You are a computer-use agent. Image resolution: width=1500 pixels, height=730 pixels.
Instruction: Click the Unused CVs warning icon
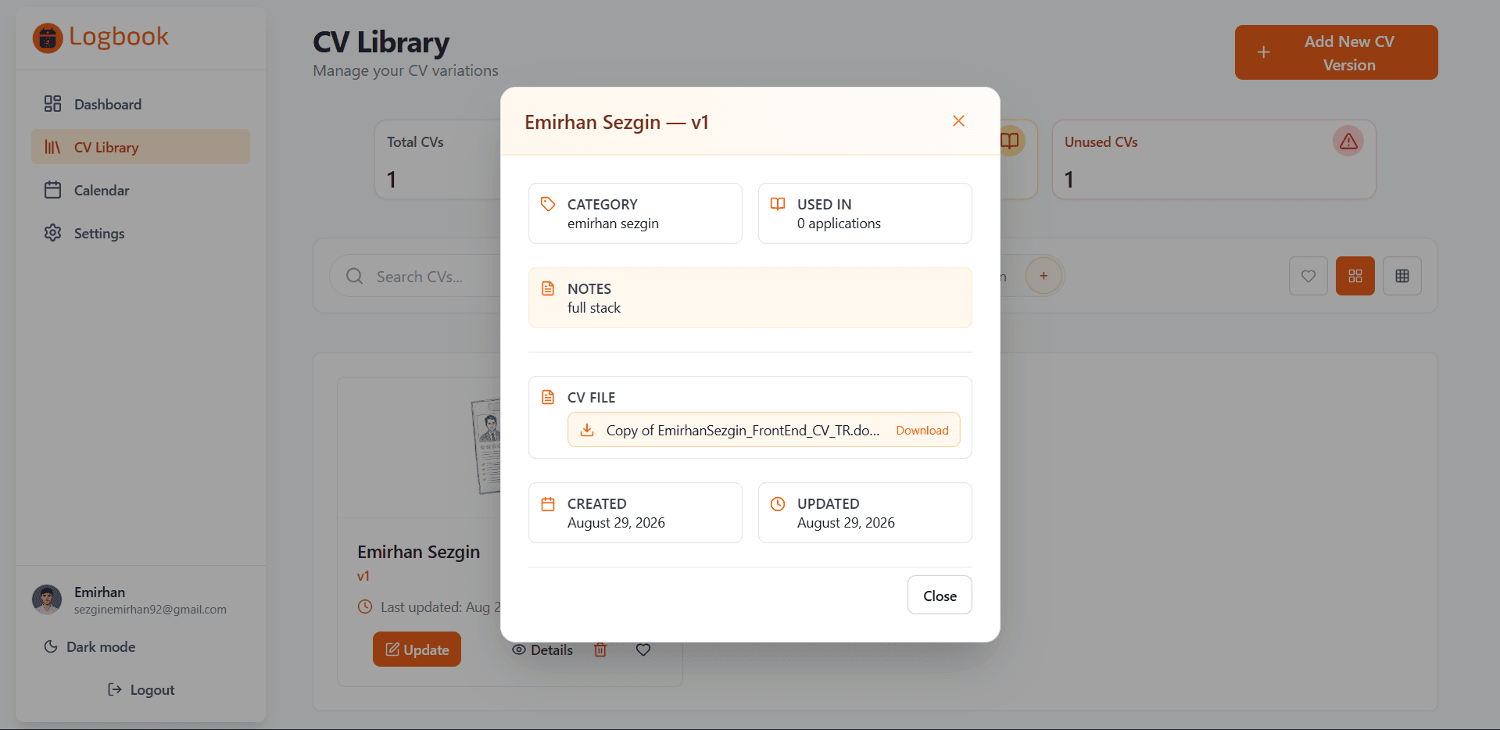1348,141
